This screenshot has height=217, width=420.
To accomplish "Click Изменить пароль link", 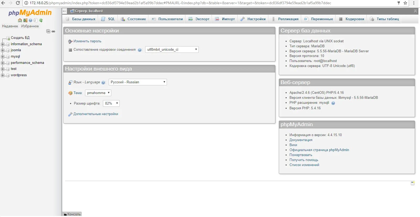I will 87,41.
